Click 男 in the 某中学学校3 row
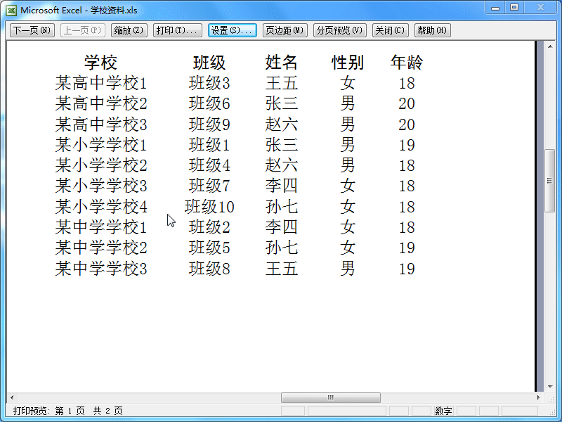Screen dimensions: 562x422 pos(348,269)
